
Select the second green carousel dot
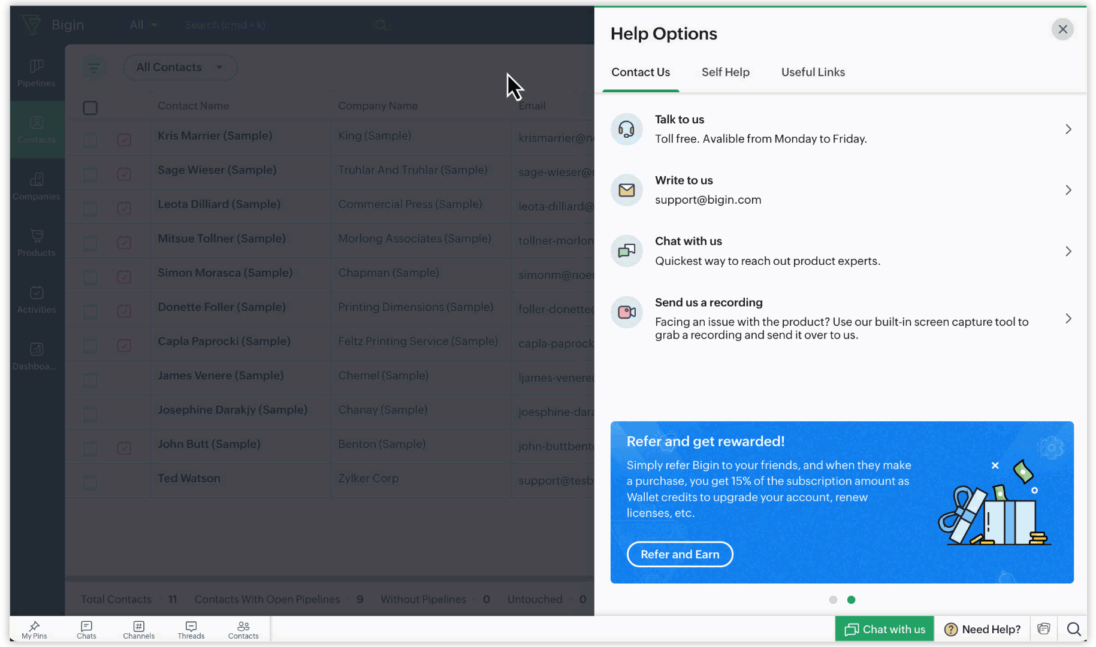coord(851,600)
